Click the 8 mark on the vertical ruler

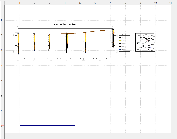click(x=2, y=126)
